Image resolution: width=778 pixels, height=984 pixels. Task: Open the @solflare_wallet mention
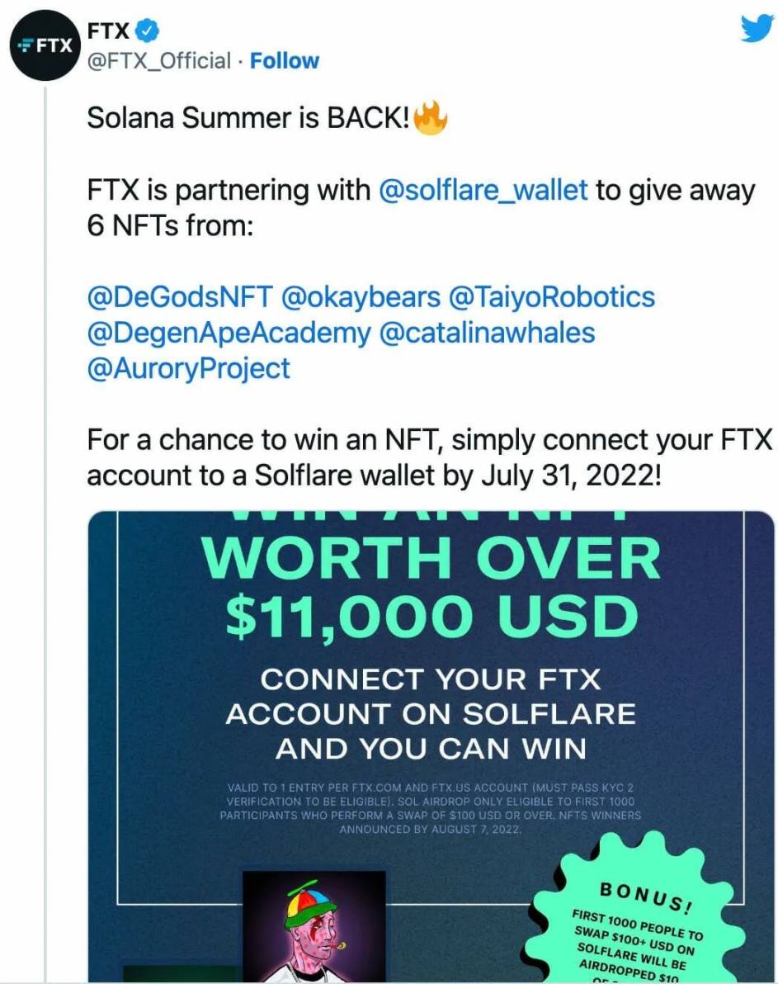tap(483, 191)
